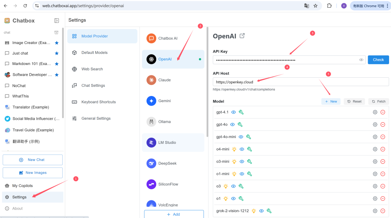Select the SiliconFlow provider
Image resolution: width=391 pixels, height=218 pixels.
click(x=173, y=184)
